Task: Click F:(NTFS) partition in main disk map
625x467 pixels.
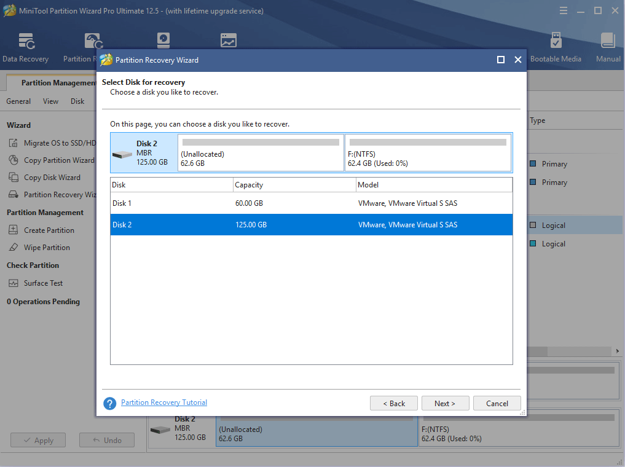Action: pyautogui.click(x=519, y=430)
